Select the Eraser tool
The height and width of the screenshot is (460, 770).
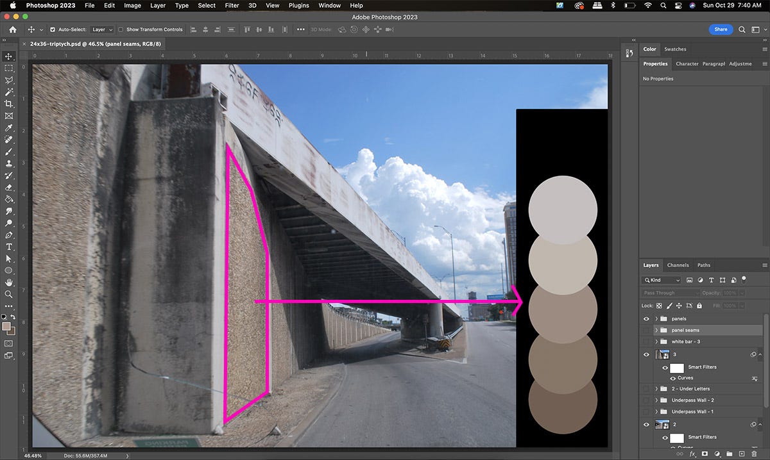click(9, 188)
